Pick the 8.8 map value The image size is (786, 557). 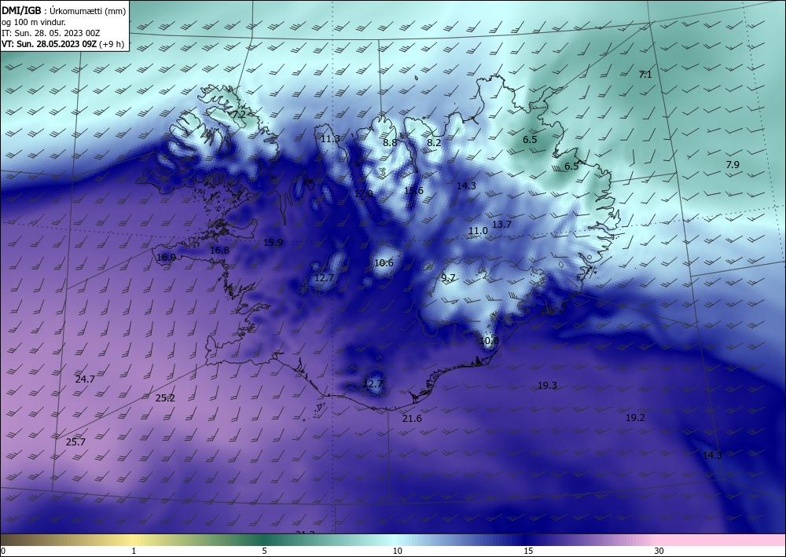click(390, 142)
